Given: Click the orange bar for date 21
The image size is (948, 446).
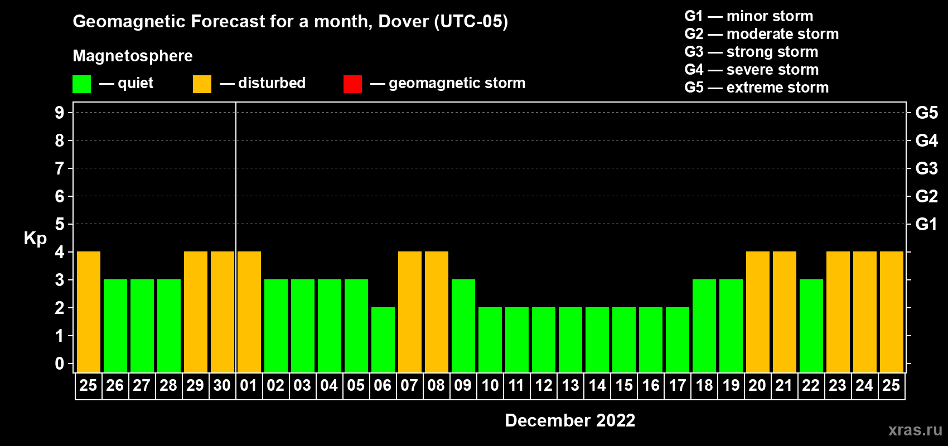Looking at the screenshot, I should [785, 312].
